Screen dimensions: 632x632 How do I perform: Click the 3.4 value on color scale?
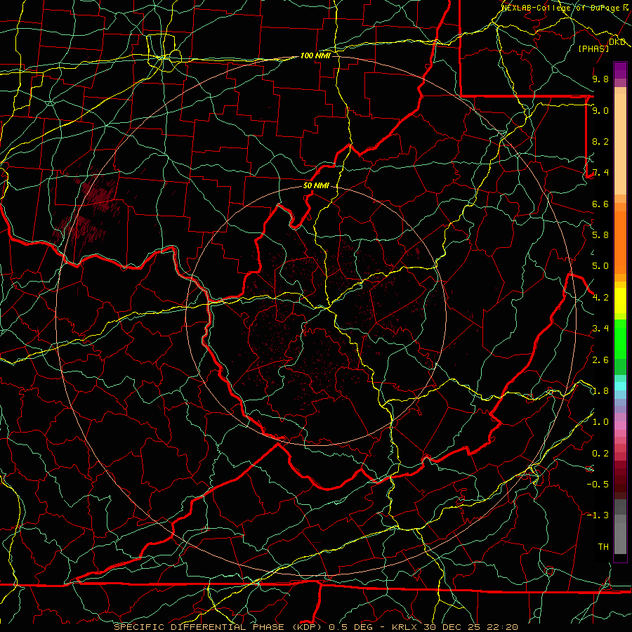pos(600,329)
